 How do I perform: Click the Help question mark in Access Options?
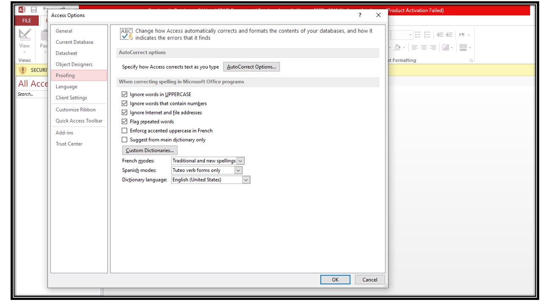[x=360, y=15]
